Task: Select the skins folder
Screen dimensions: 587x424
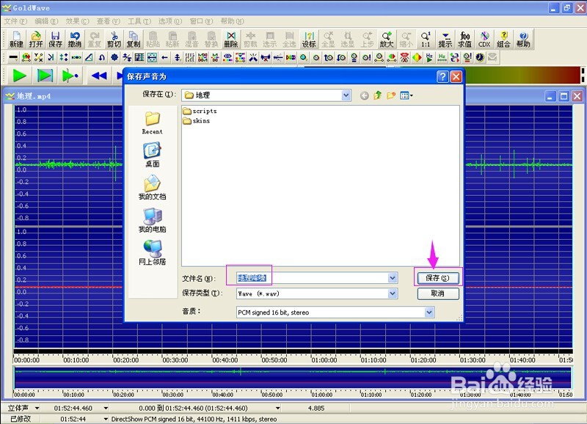Action: 197,121
